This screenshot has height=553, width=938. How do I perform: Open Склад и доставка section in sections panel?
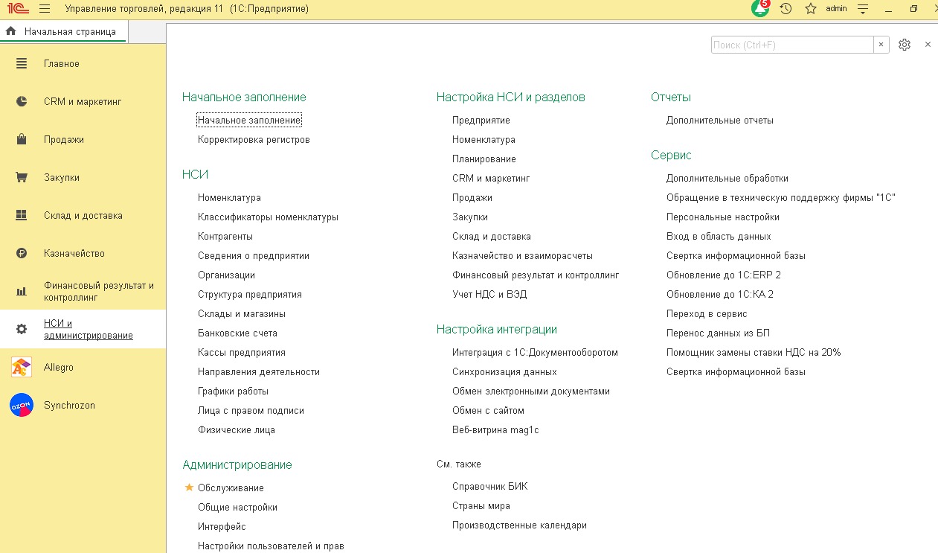coord(83,216)
